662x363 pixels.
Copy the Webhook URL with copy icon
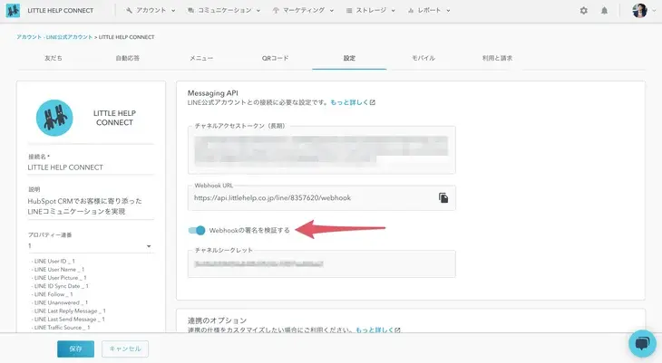443,197
